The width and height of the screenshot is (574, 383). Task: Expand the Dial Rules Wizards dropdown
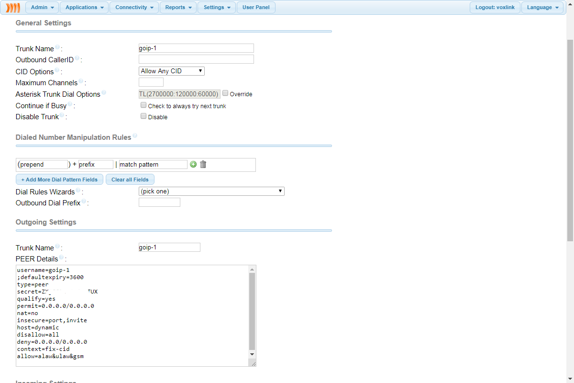coord(211,191)
